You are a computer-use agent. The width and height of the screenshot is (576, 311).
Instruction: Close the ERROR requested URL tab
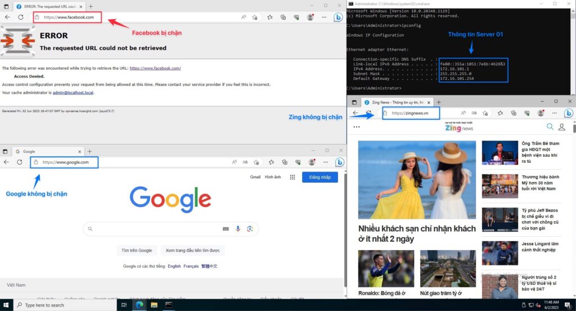81,6
